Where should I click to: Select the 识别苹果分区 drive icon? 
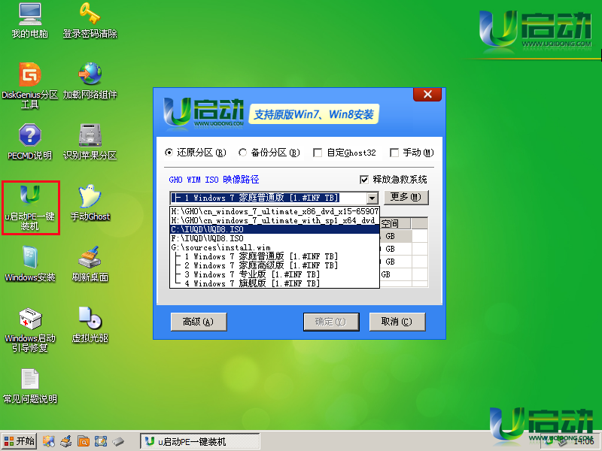(x=90, y=142)
